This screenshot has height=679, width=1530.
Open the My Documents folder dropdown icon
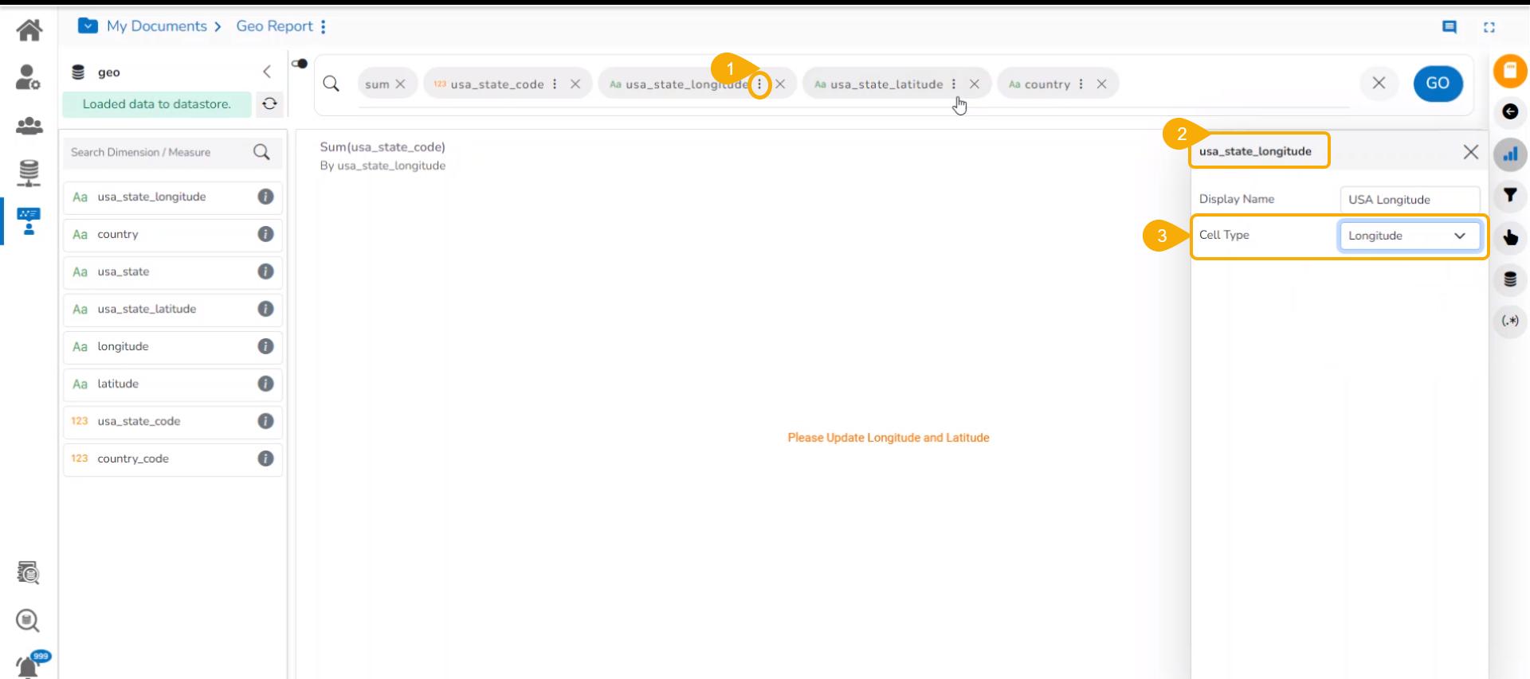(88, 25)
